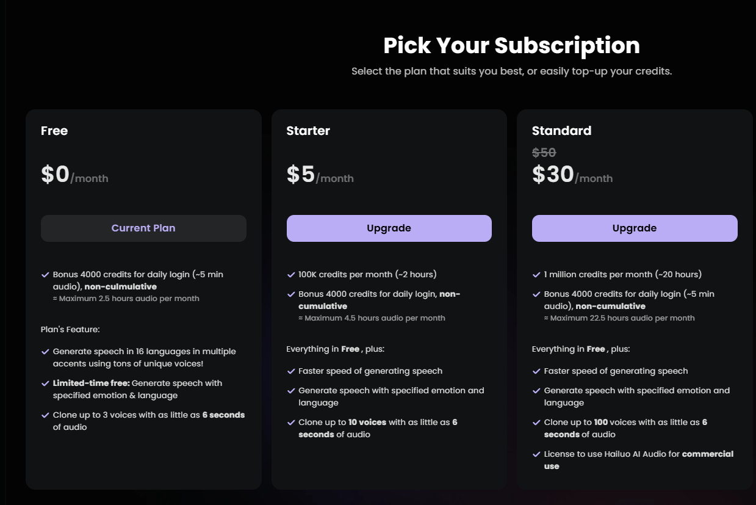This screenshot has width=756, height=505.
Task: Click checkmark next to 16 languages feature
Action: tap(45, 352)
